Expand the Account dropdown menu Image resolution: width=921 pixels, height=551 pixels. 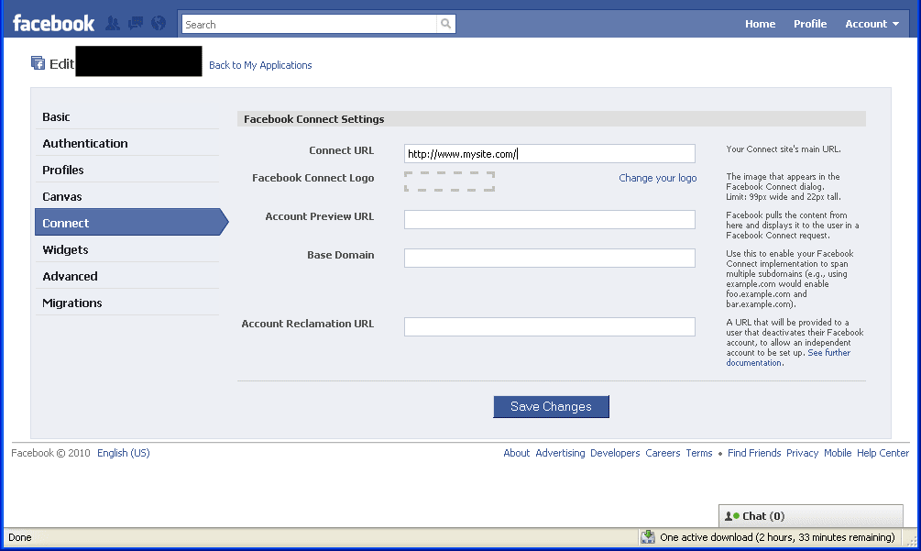pos(872,24)
